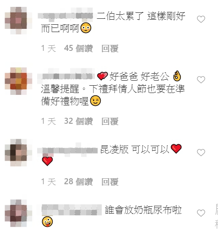Like the 好爸爸 好老公 comment

point(201,80)
